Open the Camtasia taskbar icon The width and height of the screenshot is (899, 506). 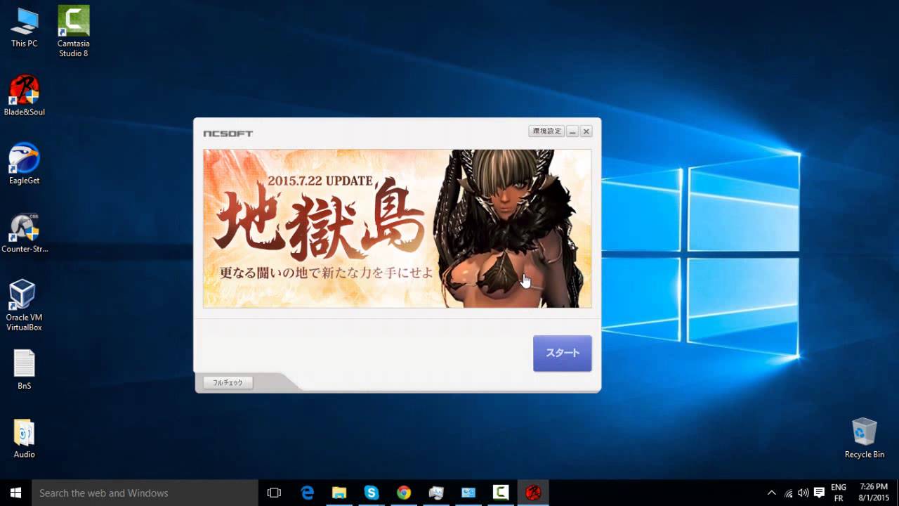pos(501,493)
